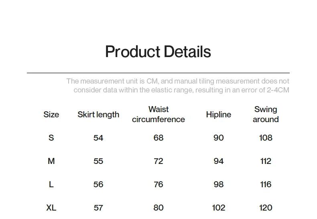Image resolution: width=317 pixels, height=219 pixels.
Task: Select swing around value 120
Action: pyautogui.click(x=266, y=208)
